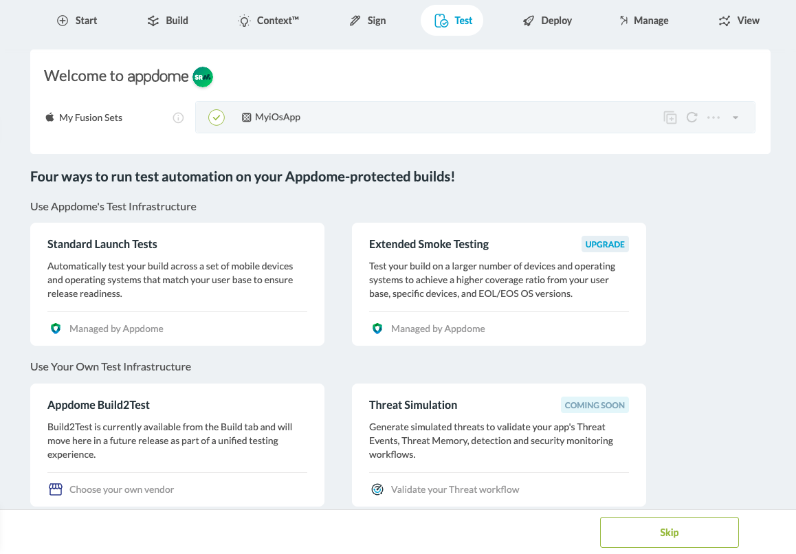The height and width of the screenshot is (554, 796).
Task: Select the MyiOsApp fusion set name
Action: (x=278, y=117)
